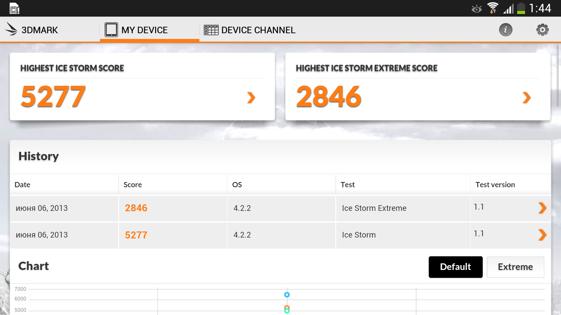Tap score 2846 in the history table
Image resolution: width=561 pixels, height=315 pixels.
pos(136,208)
